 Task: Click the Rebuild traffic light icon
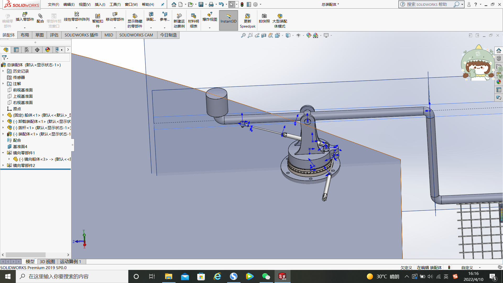(242, 4)
